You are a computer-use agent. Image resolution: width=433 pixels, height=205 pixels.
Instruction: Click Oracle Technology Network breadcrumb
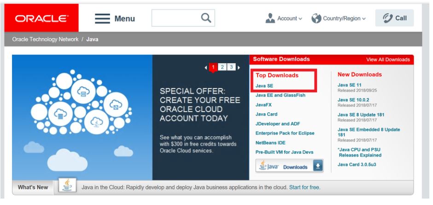[x=45, y=39]
